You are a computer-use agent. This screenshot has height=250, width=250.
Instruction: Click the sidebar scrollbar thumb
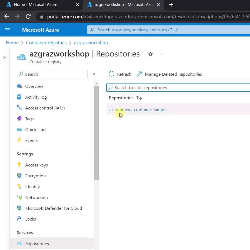pos(96,133)
